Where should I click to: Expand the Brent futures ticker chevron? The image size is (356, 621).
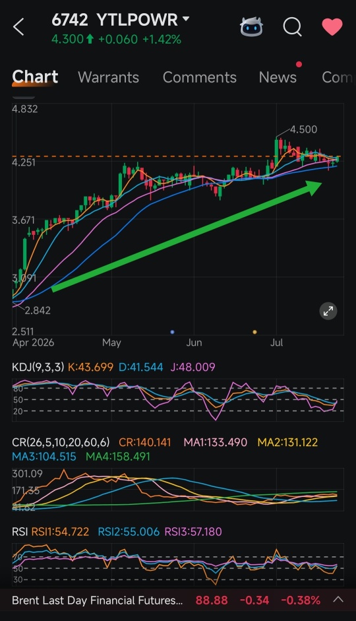[338, 599]
